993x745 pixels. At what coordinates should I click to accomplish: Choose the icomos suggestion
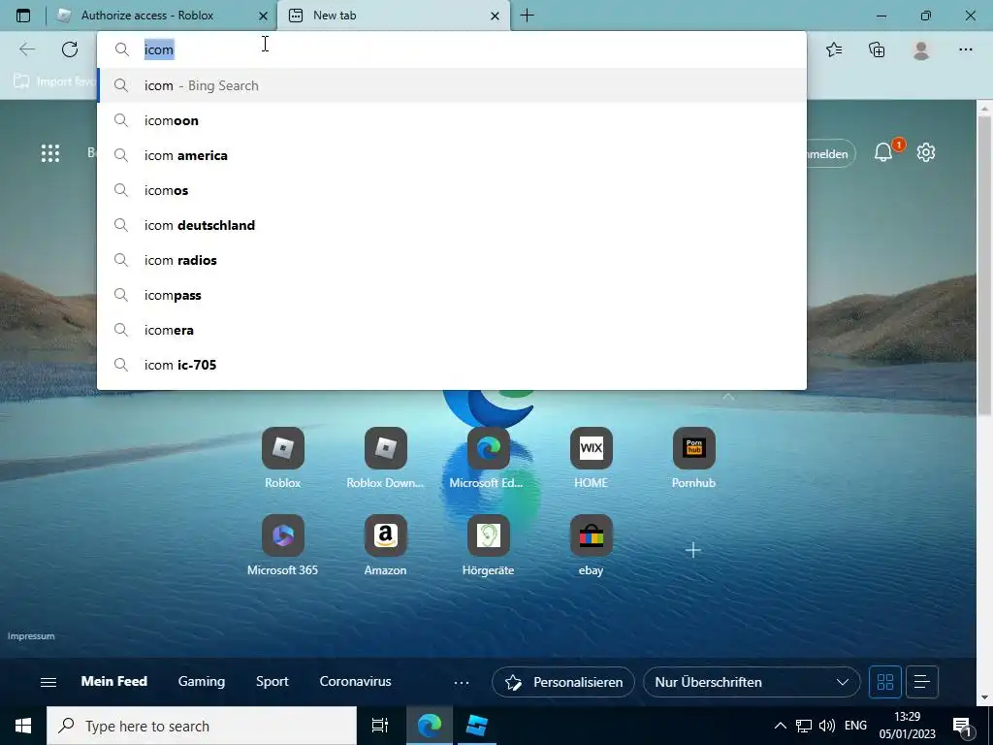click(x=452, y=190)
